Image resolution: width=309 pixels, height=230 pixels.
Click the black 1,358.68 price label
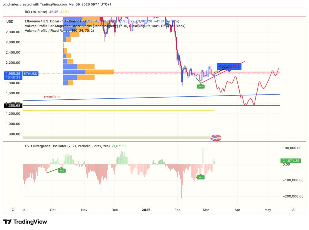coord(13,106)
